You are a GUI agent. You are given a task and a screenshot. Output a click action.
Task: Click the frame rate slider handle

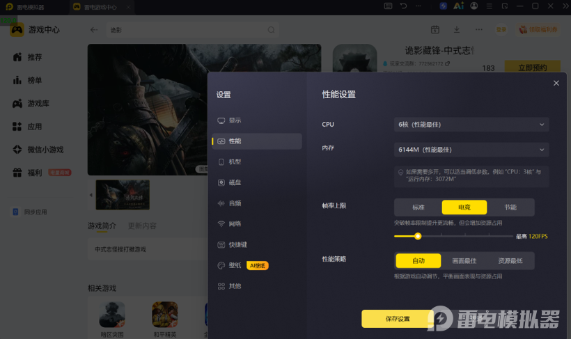point(418,236)
